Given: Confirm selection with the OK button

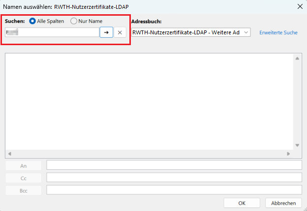Looking at the screenshot, I should pos(242,203).
